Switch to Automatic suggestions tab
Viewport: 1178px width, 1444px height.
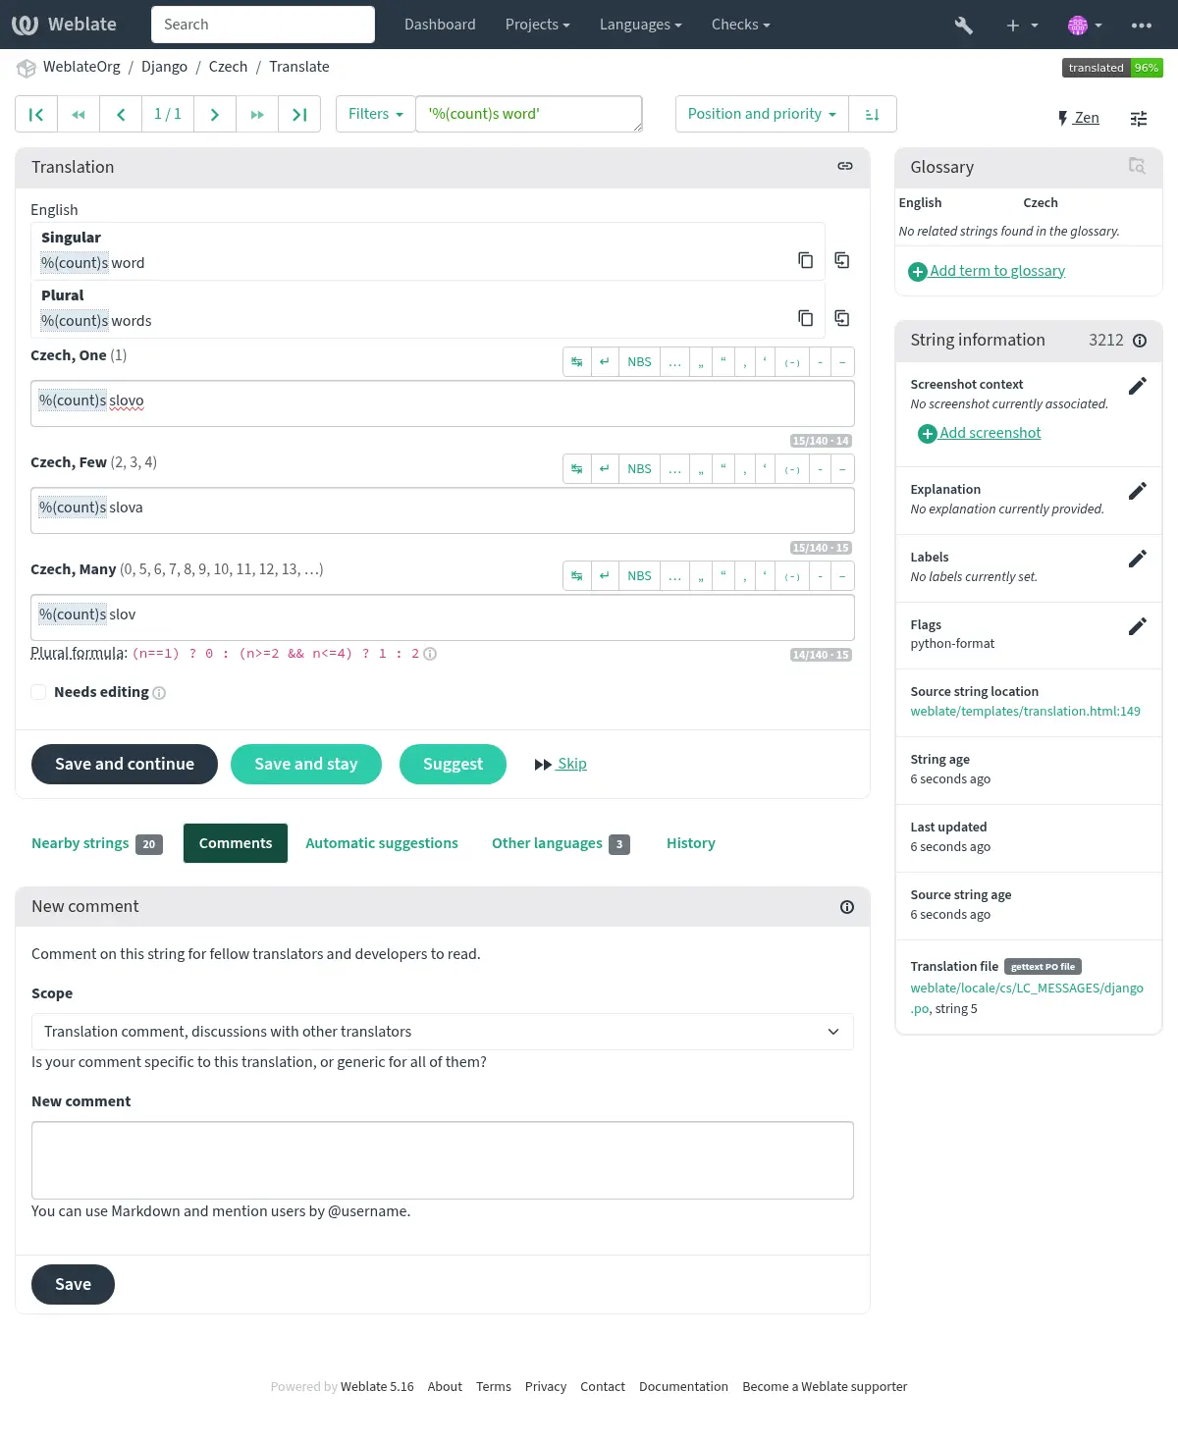(x=381, y=843)
